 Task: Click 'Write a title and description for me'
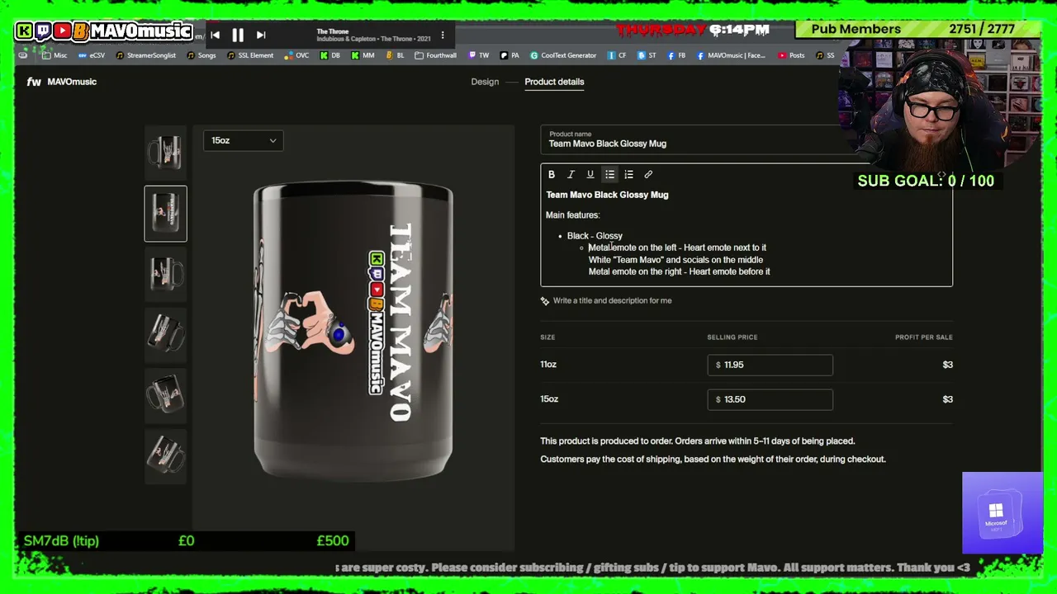(x=606, y=301)
